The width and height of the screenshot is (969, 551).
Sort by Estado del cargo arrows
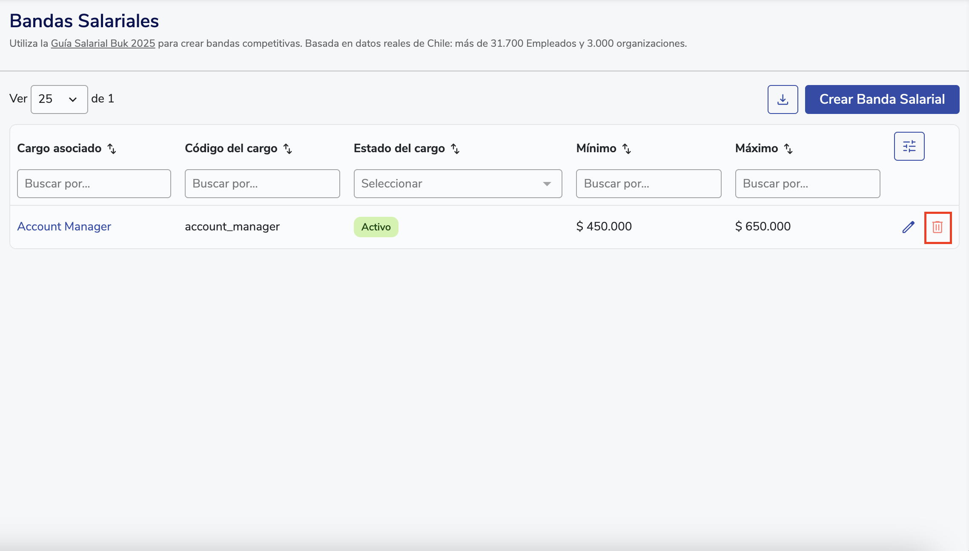[455, 148]
